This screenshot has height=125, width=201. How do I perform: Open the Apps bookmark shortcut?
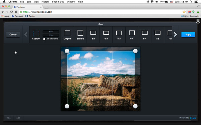click(5, 16)
